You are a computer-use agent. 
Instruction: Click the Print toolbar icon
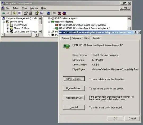tap(30, 13)
